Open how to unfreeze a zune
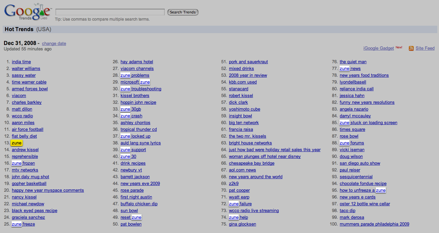 click(x=363, y=190)
